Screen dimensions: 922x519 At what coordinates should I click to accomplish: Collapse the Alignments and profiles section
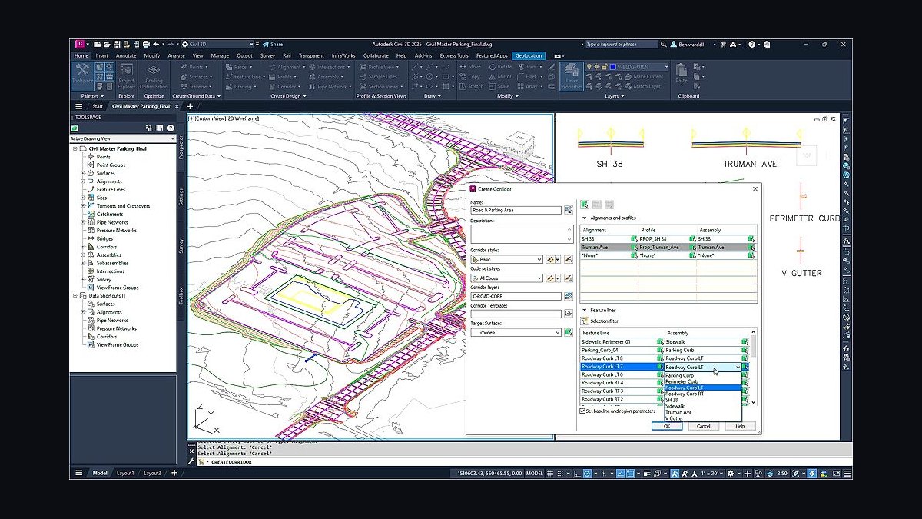pyautogui.click(x=583, y=218)
